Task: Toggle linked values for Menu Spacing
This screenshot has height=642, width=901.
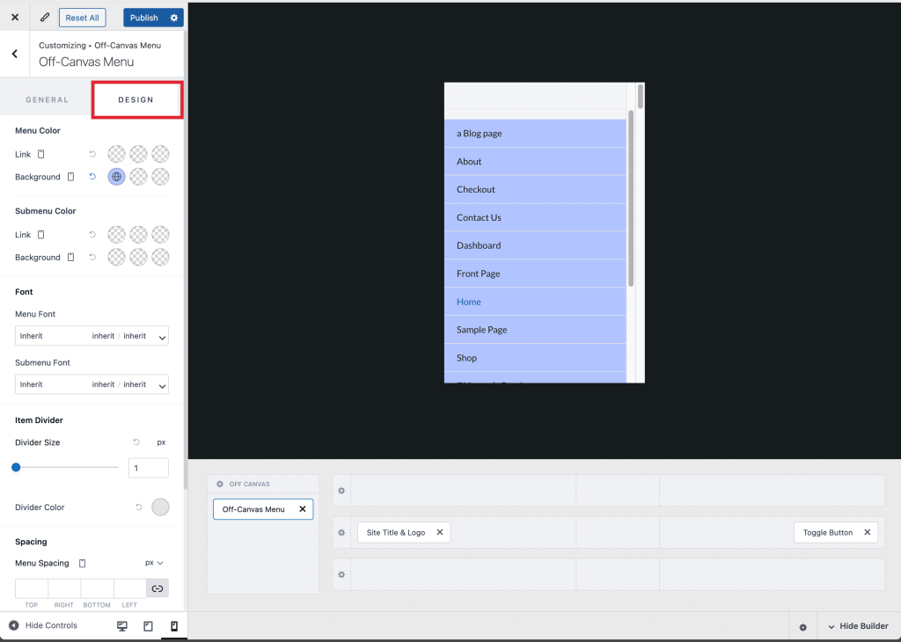Action: 157,588
